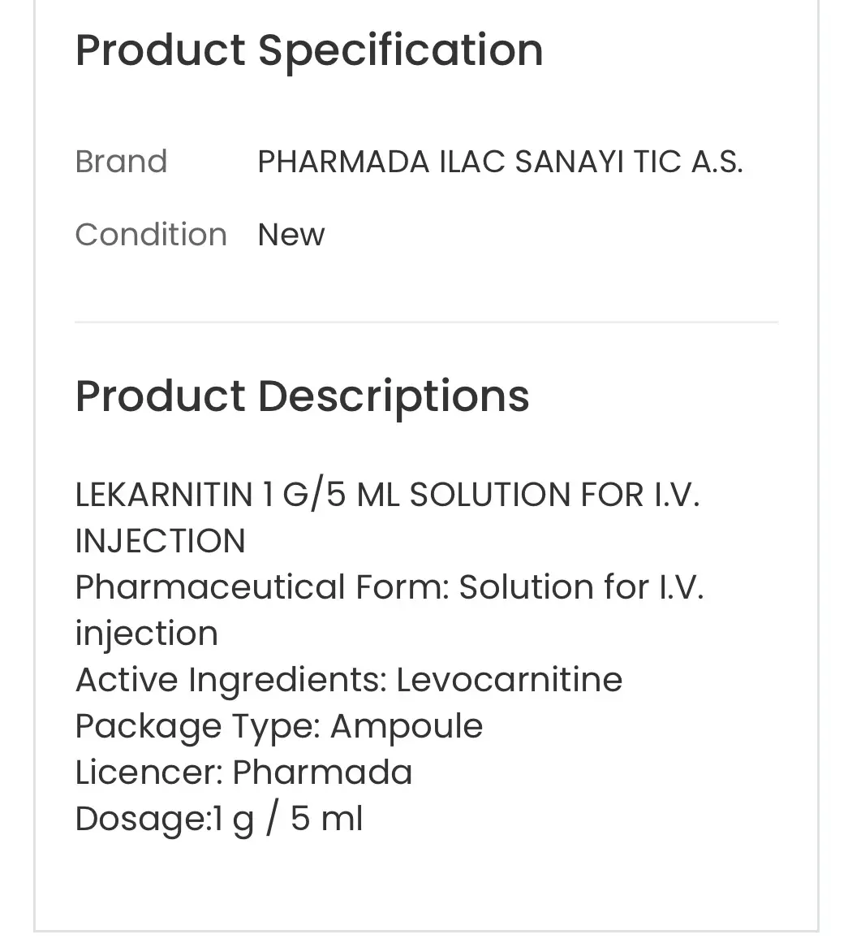Click the word Pharmada after Licencer
Screen dimensions: 848x939
[x=322, y=772]
